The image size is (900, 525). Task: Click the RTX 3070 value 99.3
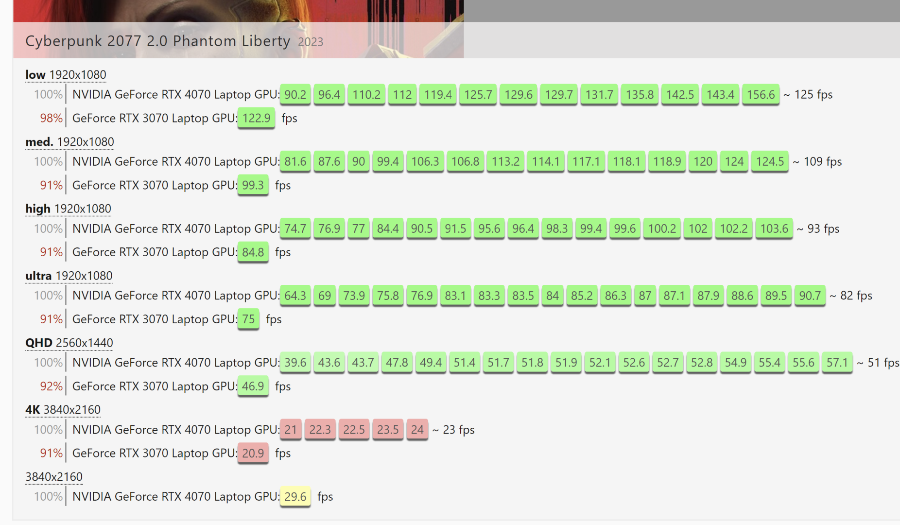(253, 185)
